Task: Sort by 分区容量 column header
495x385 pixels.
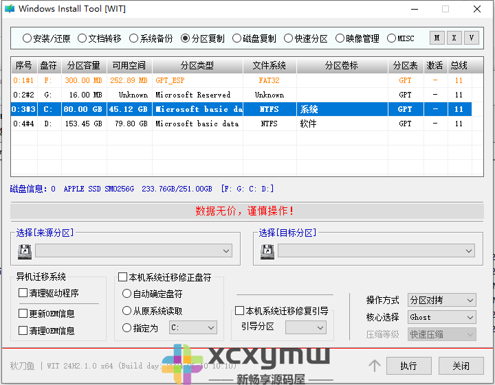Action: [x=84, y=65]
